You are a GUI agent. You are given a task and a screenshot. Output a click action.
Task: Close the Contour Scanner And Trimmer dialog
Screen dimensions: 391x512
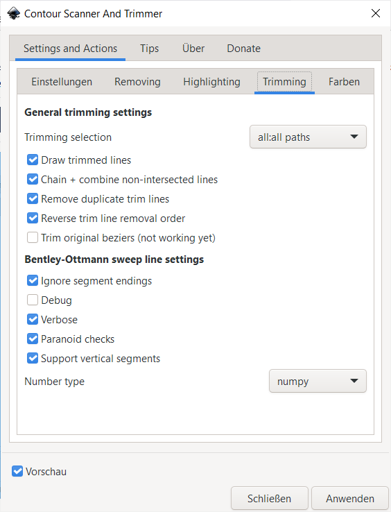376,13
